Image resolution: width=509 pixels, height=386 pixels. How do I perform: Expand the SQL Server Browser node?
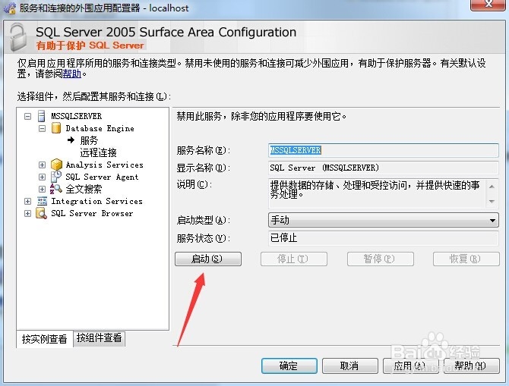[x=28, y=214]
